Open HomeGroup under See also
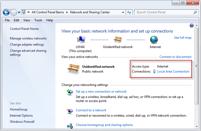Image resolution: width=201 pixels, height=131 pixels. point(18,110)
